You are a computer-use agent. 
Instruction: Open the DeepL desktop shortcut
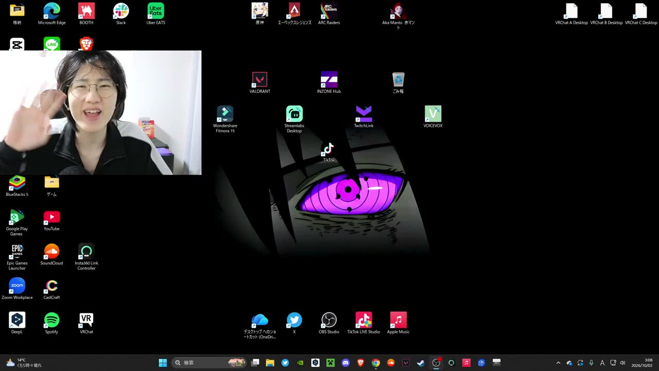tap(17, 323)
